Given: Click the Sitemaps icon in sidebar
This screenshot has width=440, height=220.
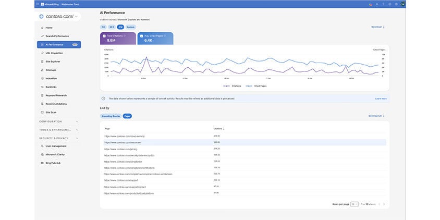Looking at the screenshot, I should [42, 70].
